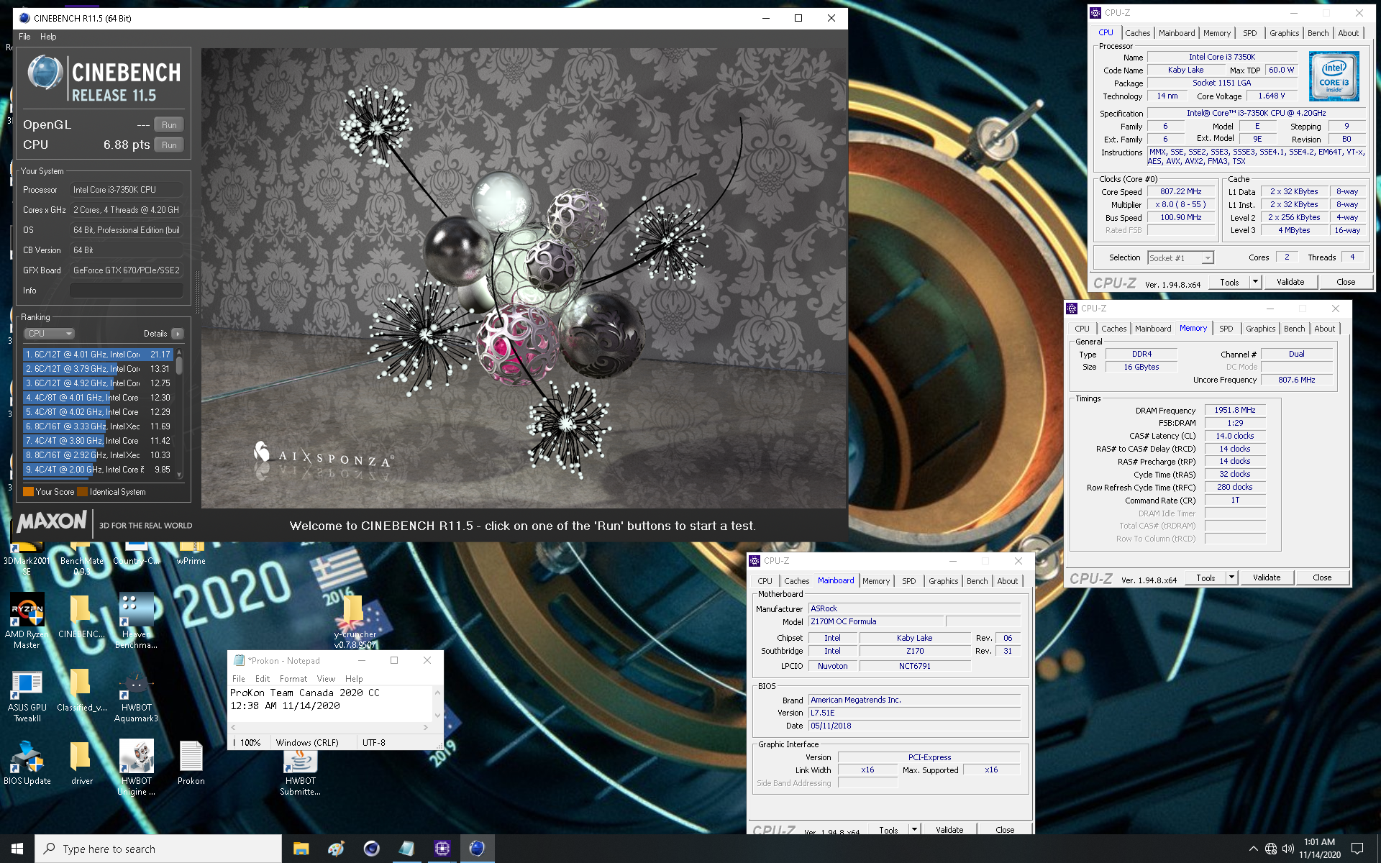Open the BIOS Update shortcut
The height and width of the screenshot is (863, 1381).
click(27, 763)
